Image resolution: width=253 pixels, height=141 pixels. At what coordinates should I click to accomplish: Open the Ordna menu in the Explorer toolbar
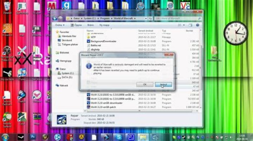(x=59, y=25)
